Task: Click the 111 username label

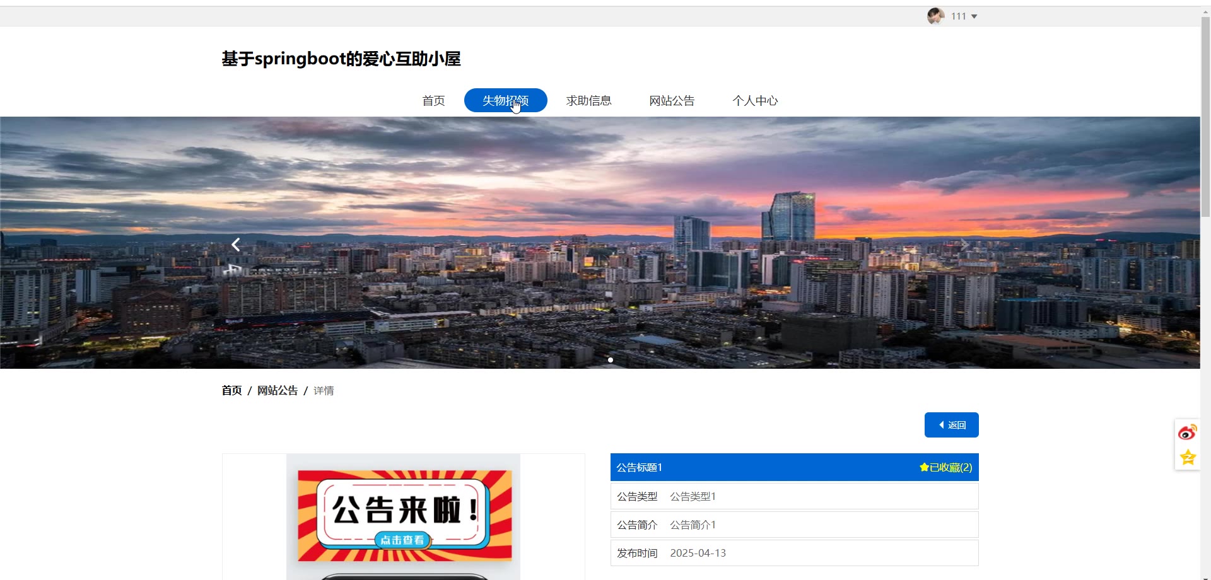Action: [958, 16]
